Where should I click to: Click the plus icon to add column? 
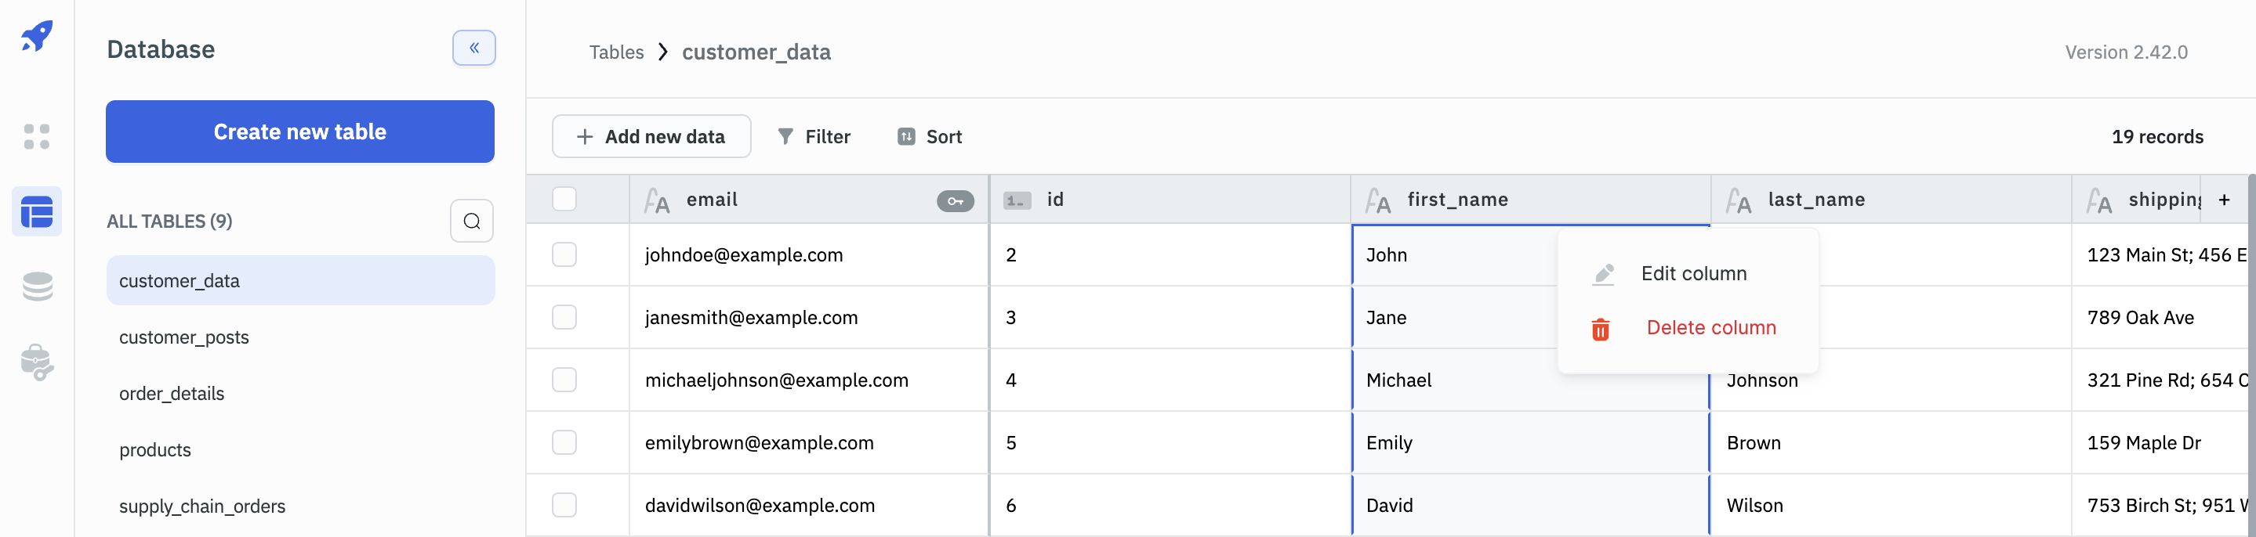(x=2224, y=200)
